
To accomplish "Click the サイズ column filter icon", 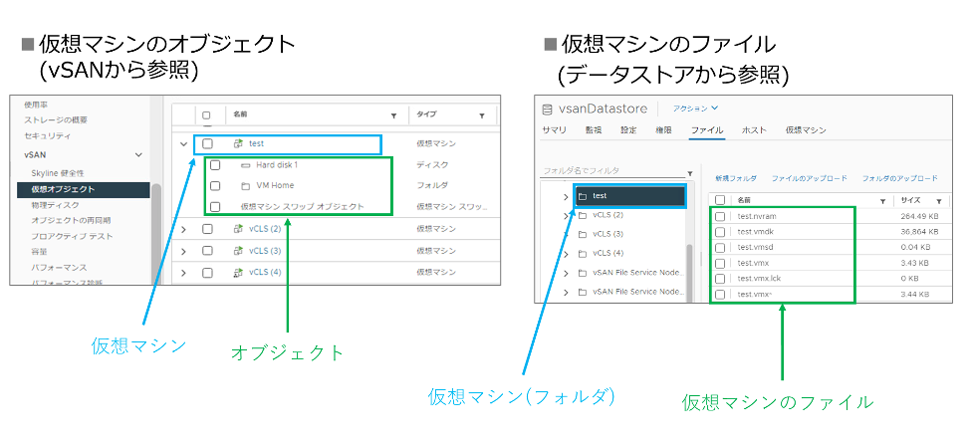I will pos(939,201).
